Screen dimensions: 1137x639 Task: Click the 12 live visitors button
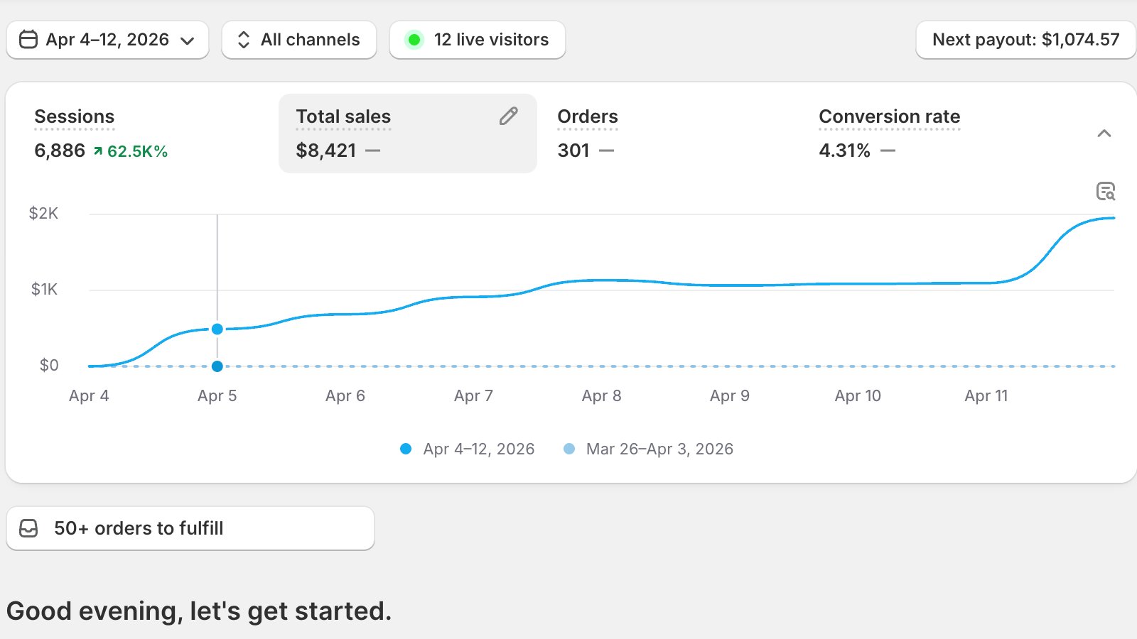(478, 40)
